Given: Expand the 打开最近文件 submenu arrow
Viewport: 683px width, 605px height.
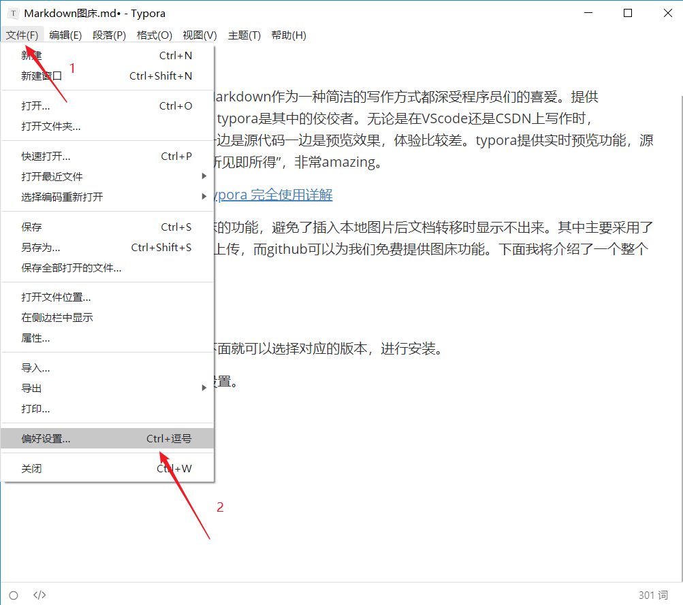Looking at the screenshot, I should point(204,176).
